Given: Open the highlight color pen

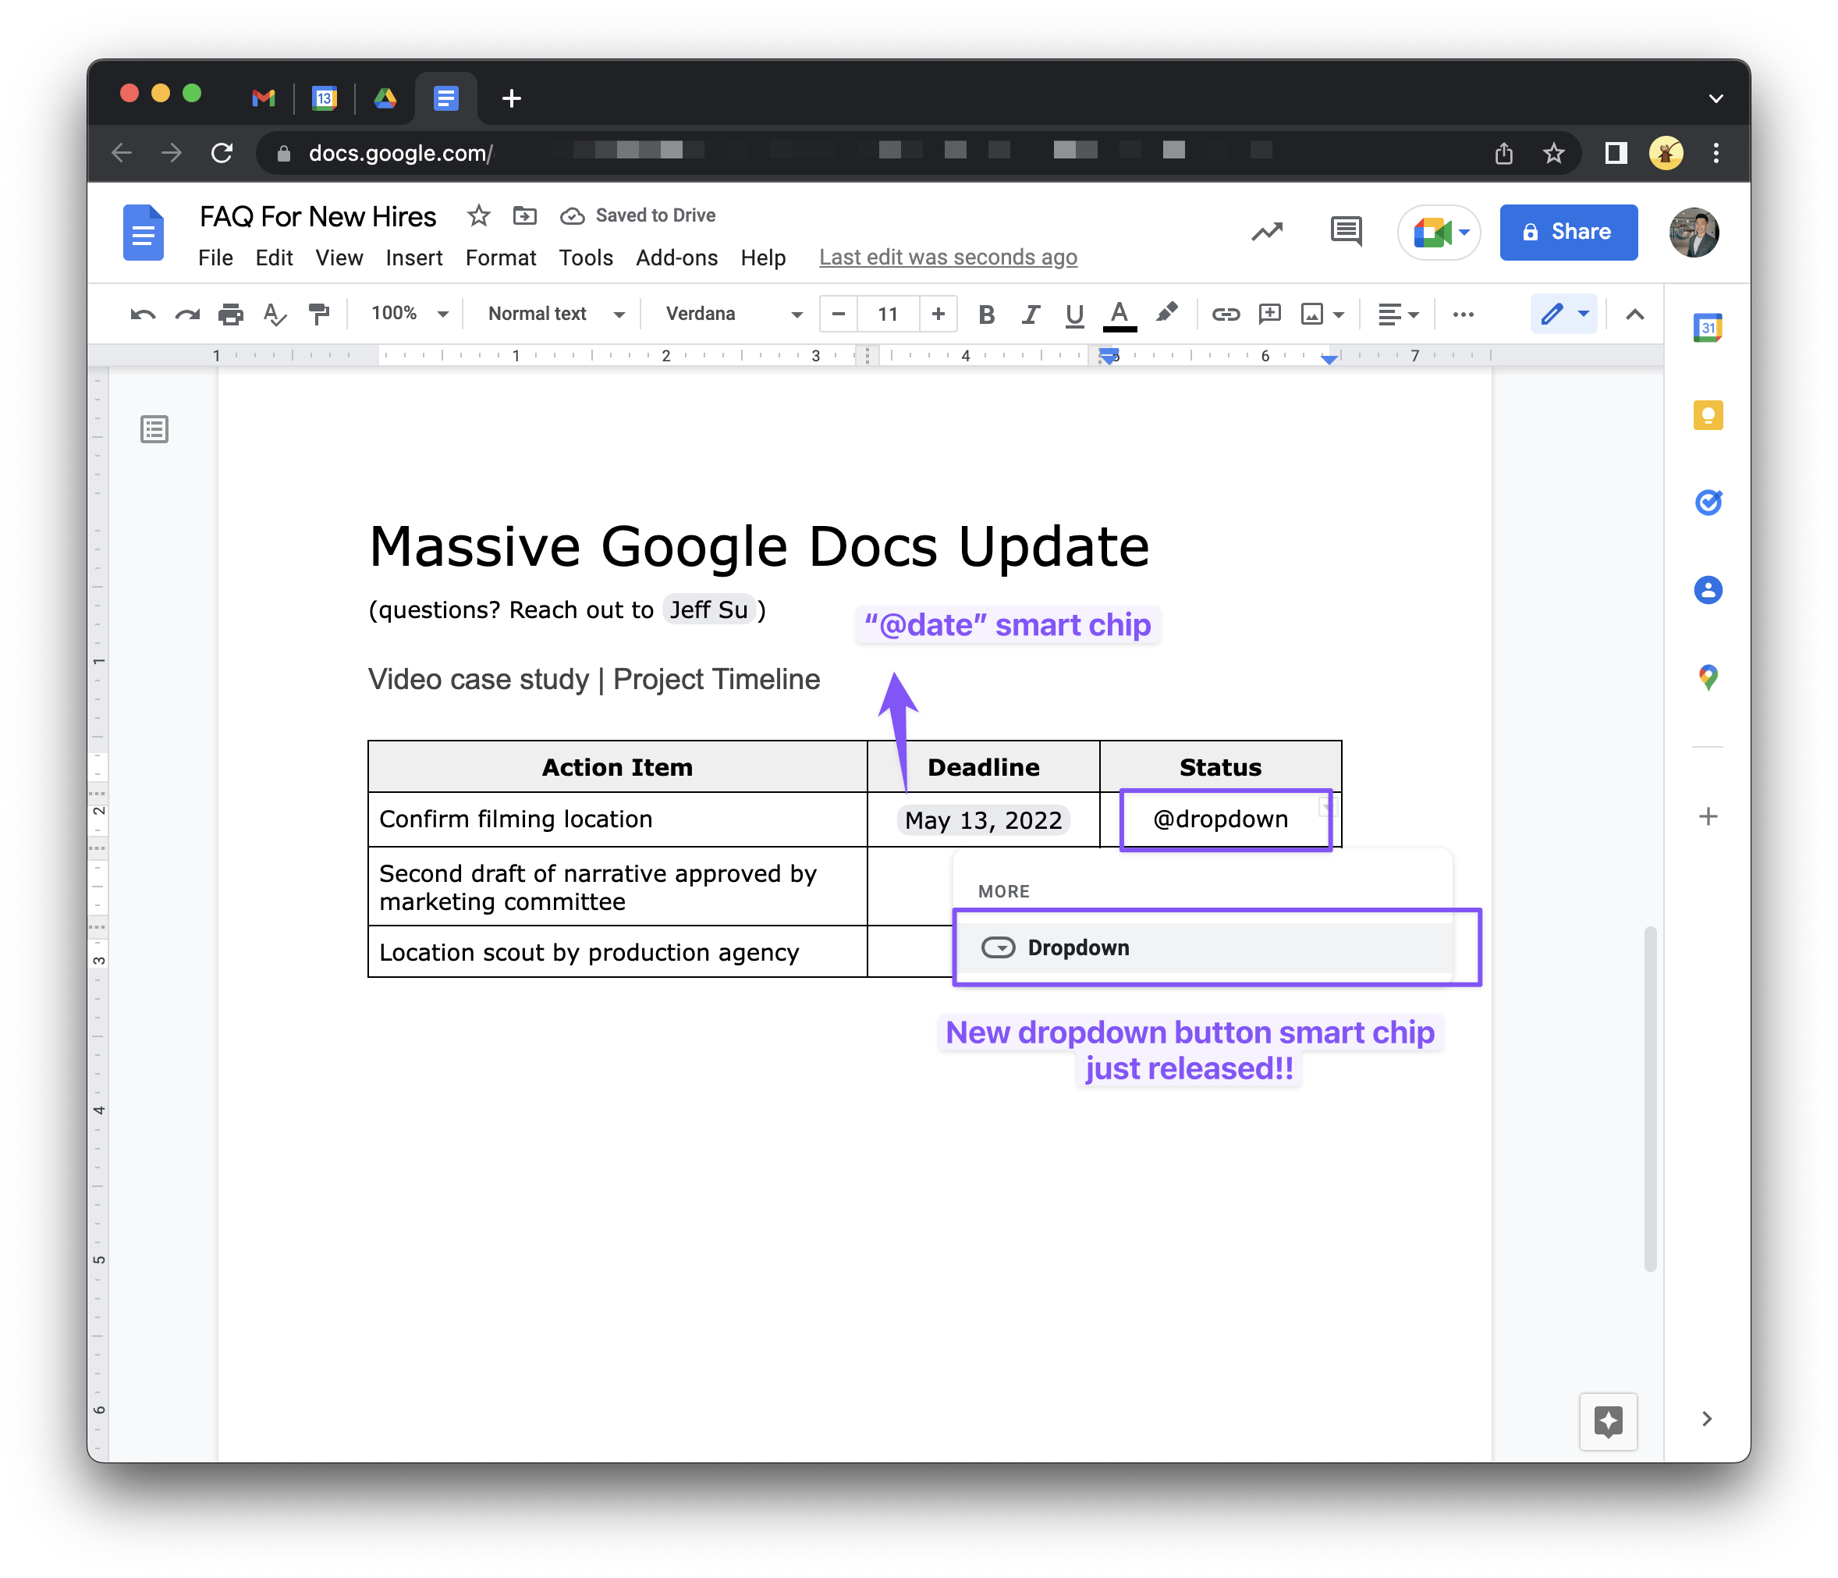Looking at the screenshot, I should click(1166, 313).
